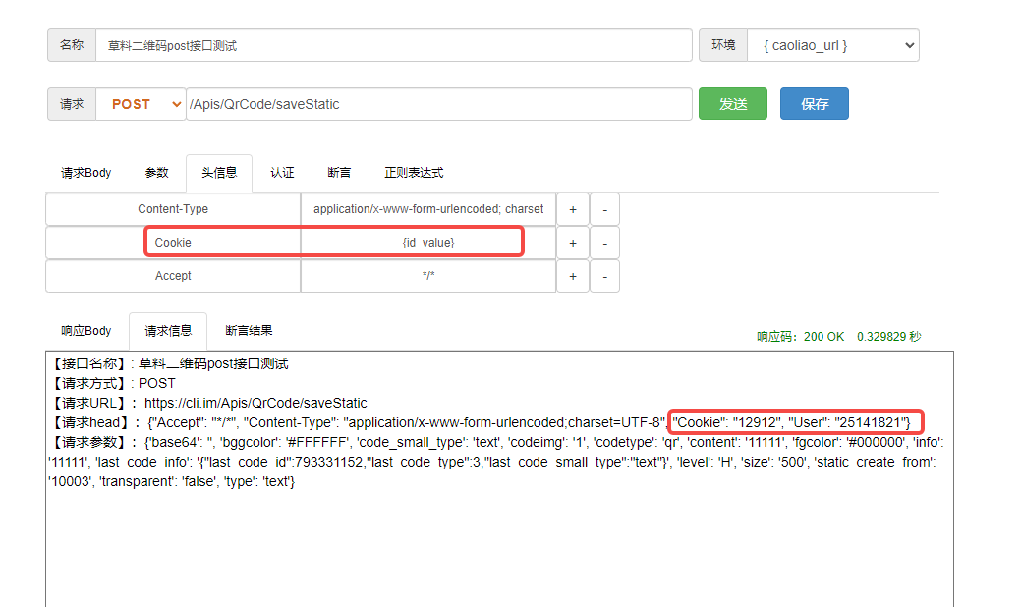Image resolution: width=1021 pixels, height=607 pixels.
Task: Click the {id_value} header value field
Action: (x=428, y=243)
